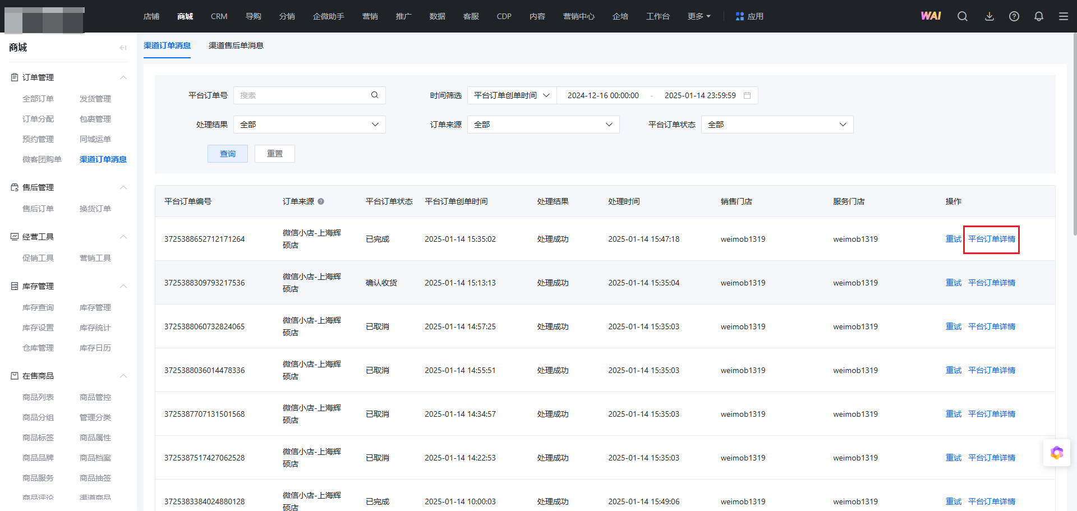Click the 查询 button

(x=228, y=154)
